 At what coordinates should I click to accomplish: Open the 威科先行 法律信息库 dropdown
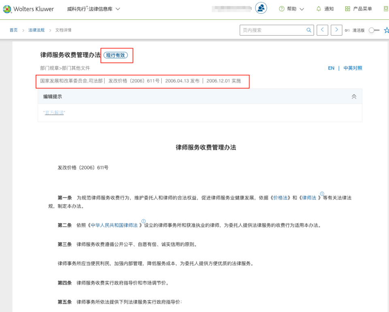(94, 9)
